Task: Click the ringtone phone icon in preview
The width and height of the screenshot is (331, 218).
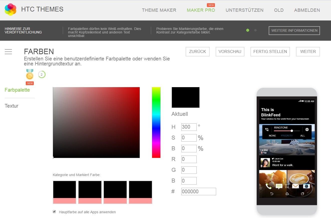Action: (267, 130)
